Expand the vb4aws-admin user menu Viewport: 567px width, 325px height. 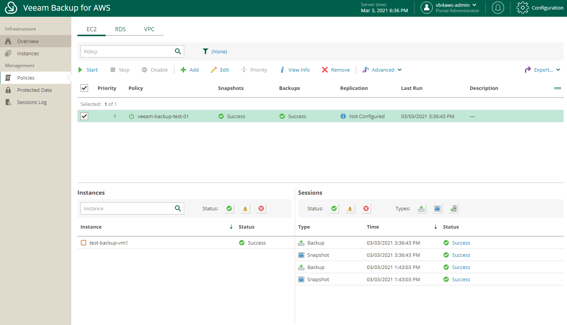(456, 5)
